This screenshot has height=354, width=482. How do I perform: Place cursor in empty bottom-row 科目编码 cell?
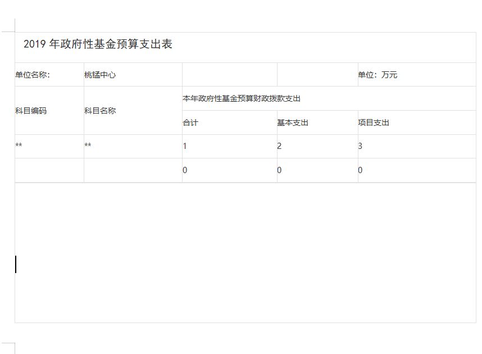coord(49,170)
